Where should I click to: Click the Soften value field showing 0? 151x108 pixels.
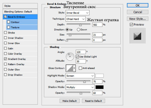97,40
